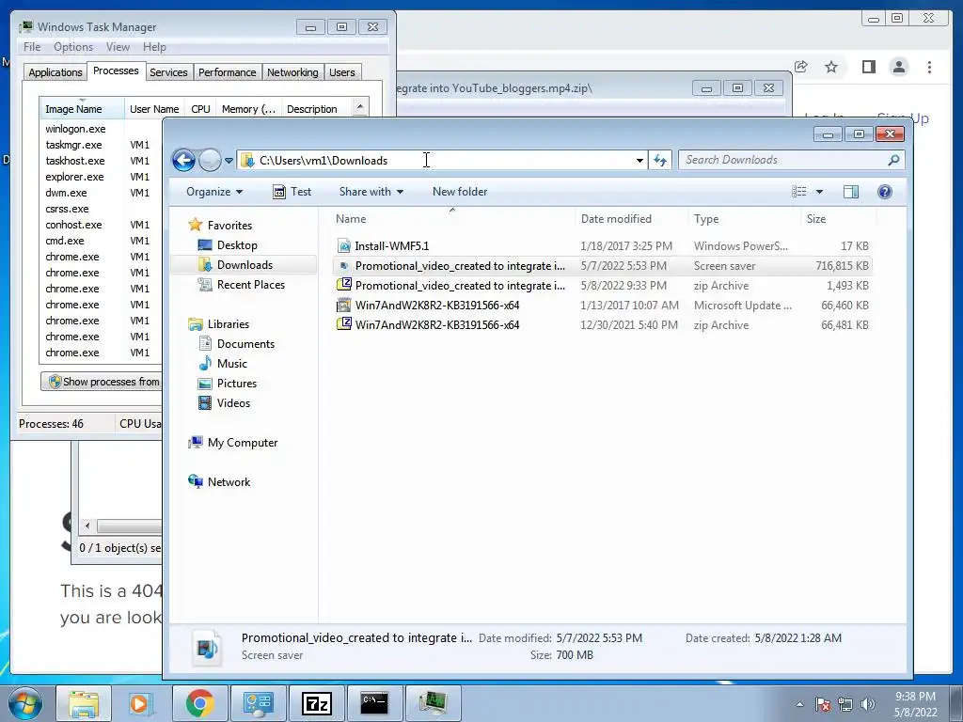
Task: Open Task Manager Help menu
Action: point(154,47)
